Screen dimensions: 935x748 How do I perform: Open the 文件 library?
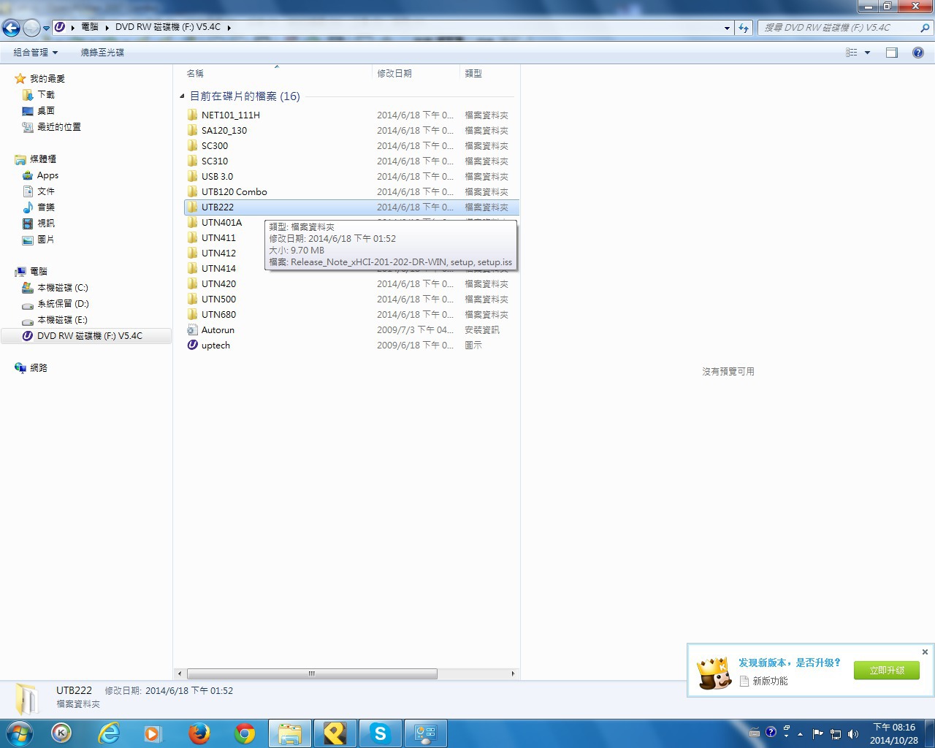click(46, 191)
